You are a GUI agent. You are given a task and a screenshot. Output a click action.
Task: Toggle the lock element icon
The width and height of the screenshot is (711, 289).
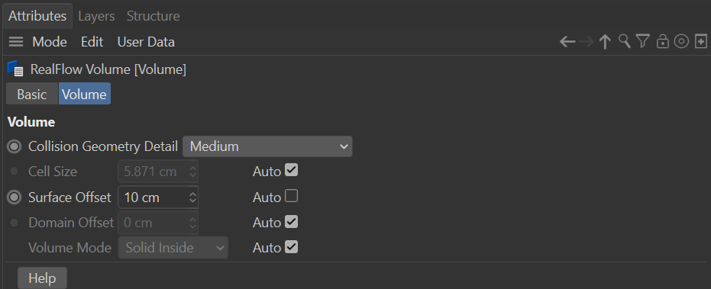[x=662, y=41]
